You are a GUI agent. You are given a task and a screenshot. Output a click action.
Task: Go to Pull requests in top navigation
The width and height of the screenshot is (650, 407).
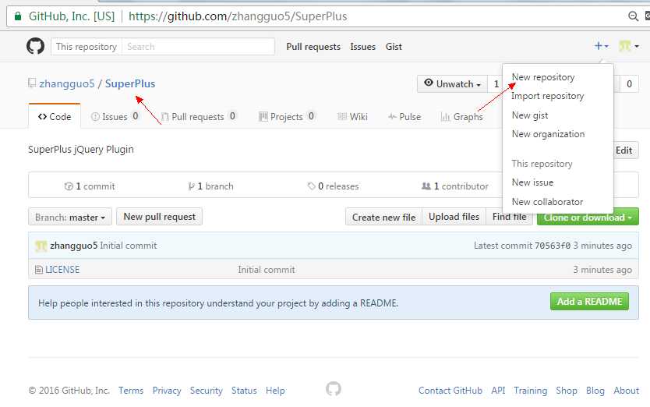pyautogui.click(x=313, y=47)
